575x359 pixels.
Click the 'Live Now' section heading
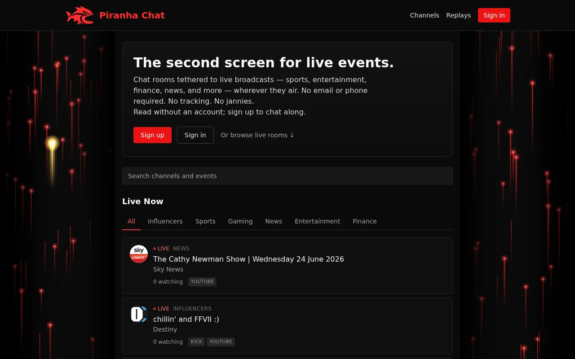pyautogui.click(x=143, y=201)
